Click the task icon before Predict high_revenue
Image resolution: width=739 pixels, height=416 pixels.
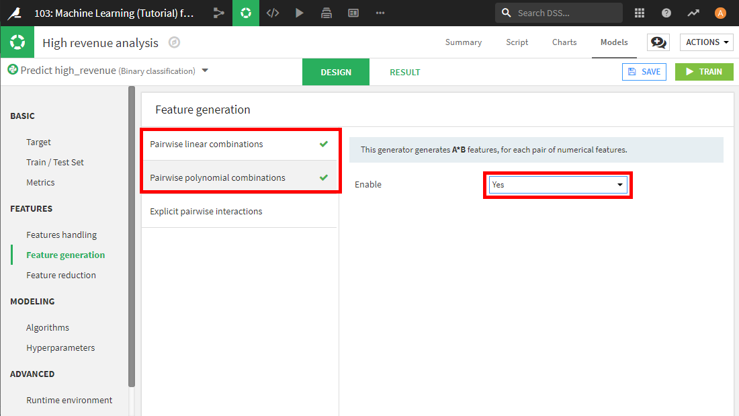tap(13, 70)
